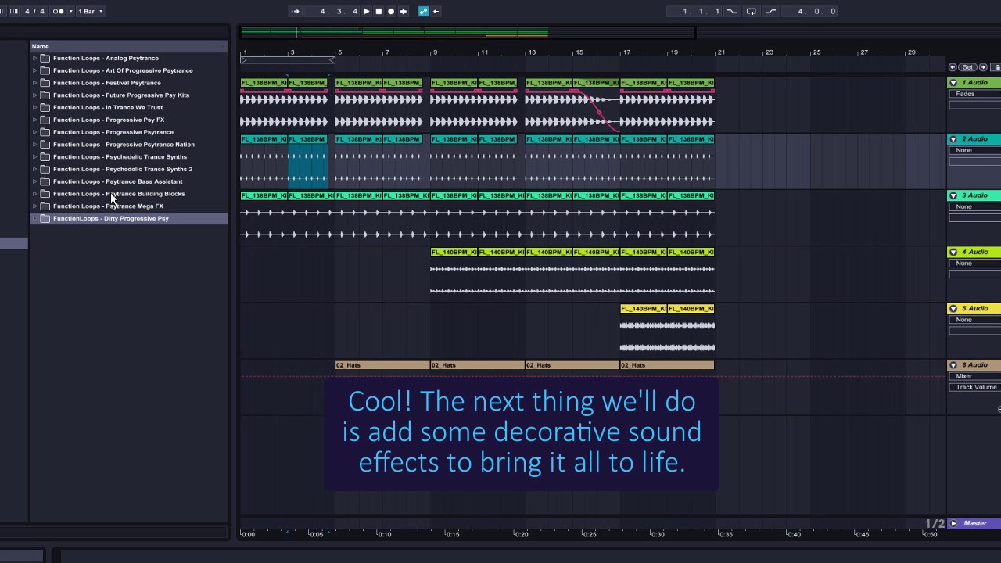Click the Set locator button
The image size is (1001, 563).
click(968, 67)
